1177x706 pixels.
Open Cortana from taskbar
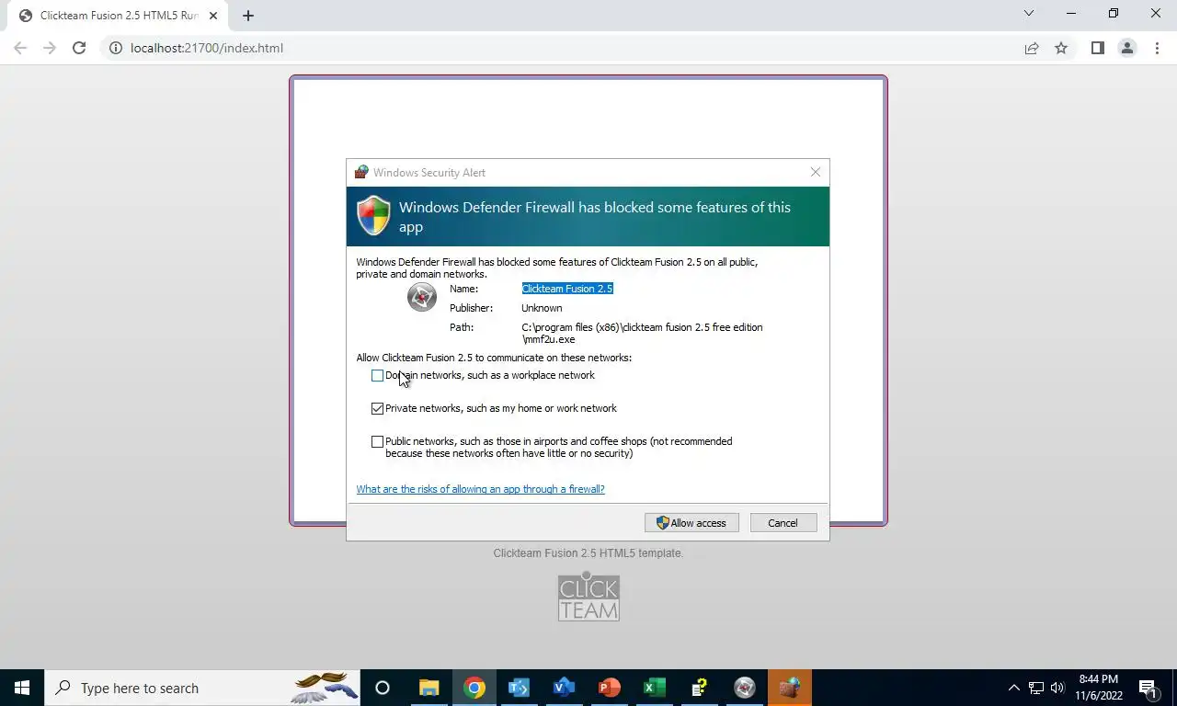click(383, 688)
